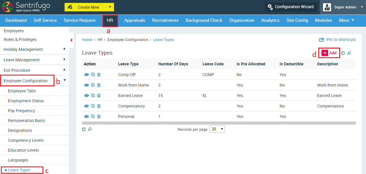Viewport: 366px width, 174px height.
Task: Open the Records per page dropdown
Action: pyautogui.click(x=217, y=129)
